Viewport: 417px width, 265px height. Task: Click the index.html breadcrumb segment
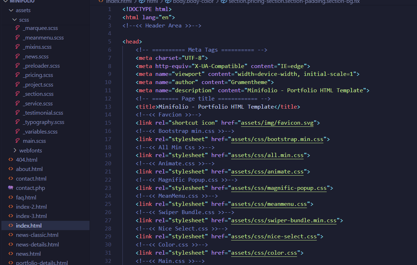pyautogui.click(x=119, y=1)
